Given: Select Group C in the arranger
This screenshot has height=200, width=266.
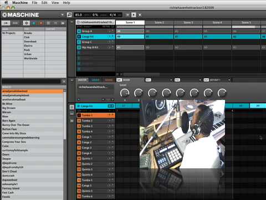Looking at the screenshot, I should (96, 42).
